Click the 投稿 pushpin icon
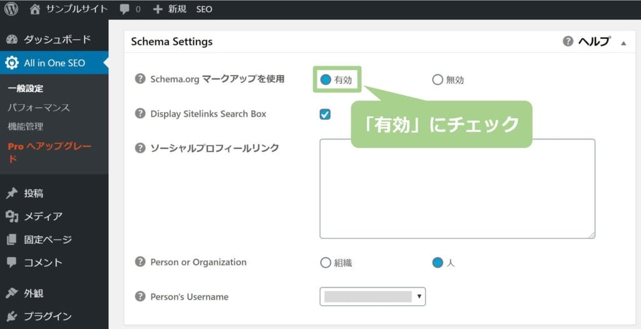Screen dimensions: 641x329 pyautogui.click(x=12, y=193)
